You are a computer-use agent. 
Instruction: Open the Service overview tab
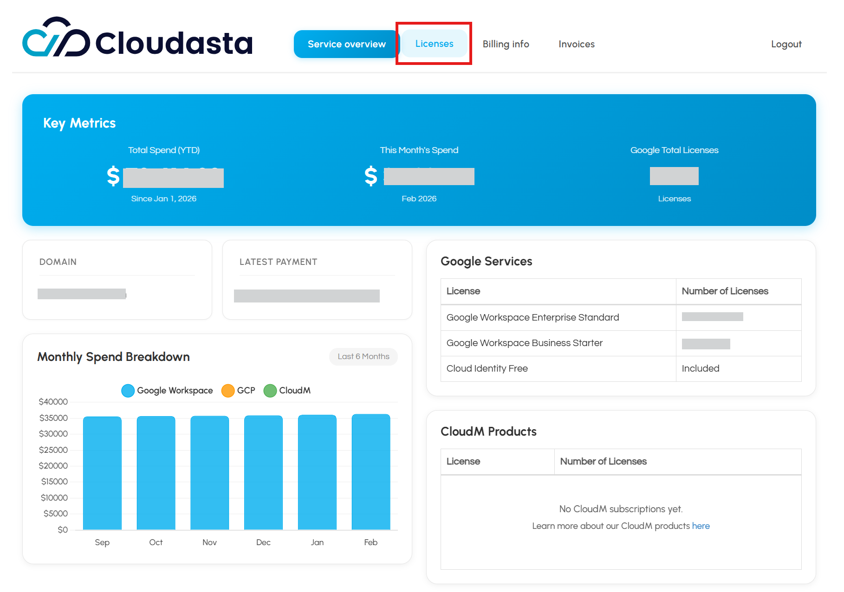(346, 44)
